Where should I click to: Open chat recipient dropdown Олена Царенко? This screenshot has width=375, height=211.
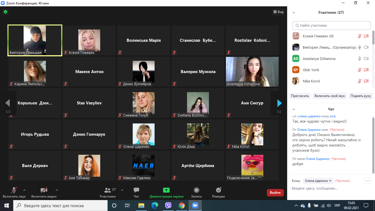[318, 181]
